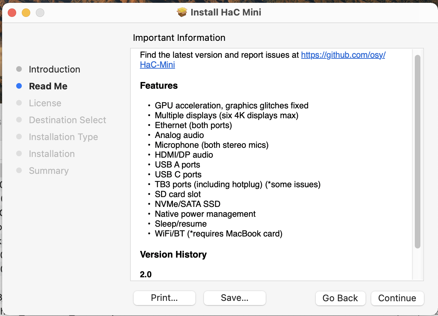Click the yellow minimize window button

pyautogui.click(x=26, y=13)
